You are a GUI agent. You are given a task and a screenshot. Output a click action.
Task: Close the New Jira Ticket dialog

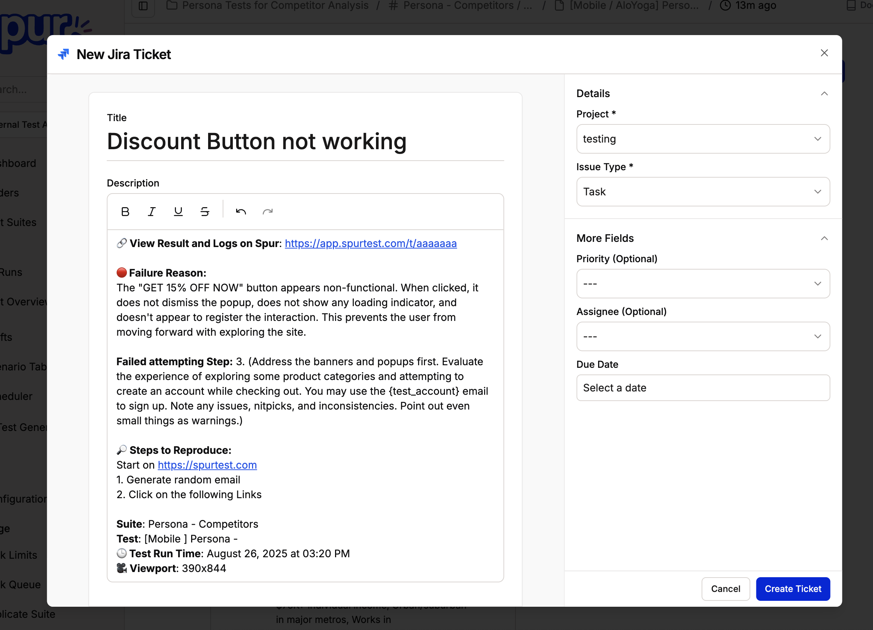[824, 53]
